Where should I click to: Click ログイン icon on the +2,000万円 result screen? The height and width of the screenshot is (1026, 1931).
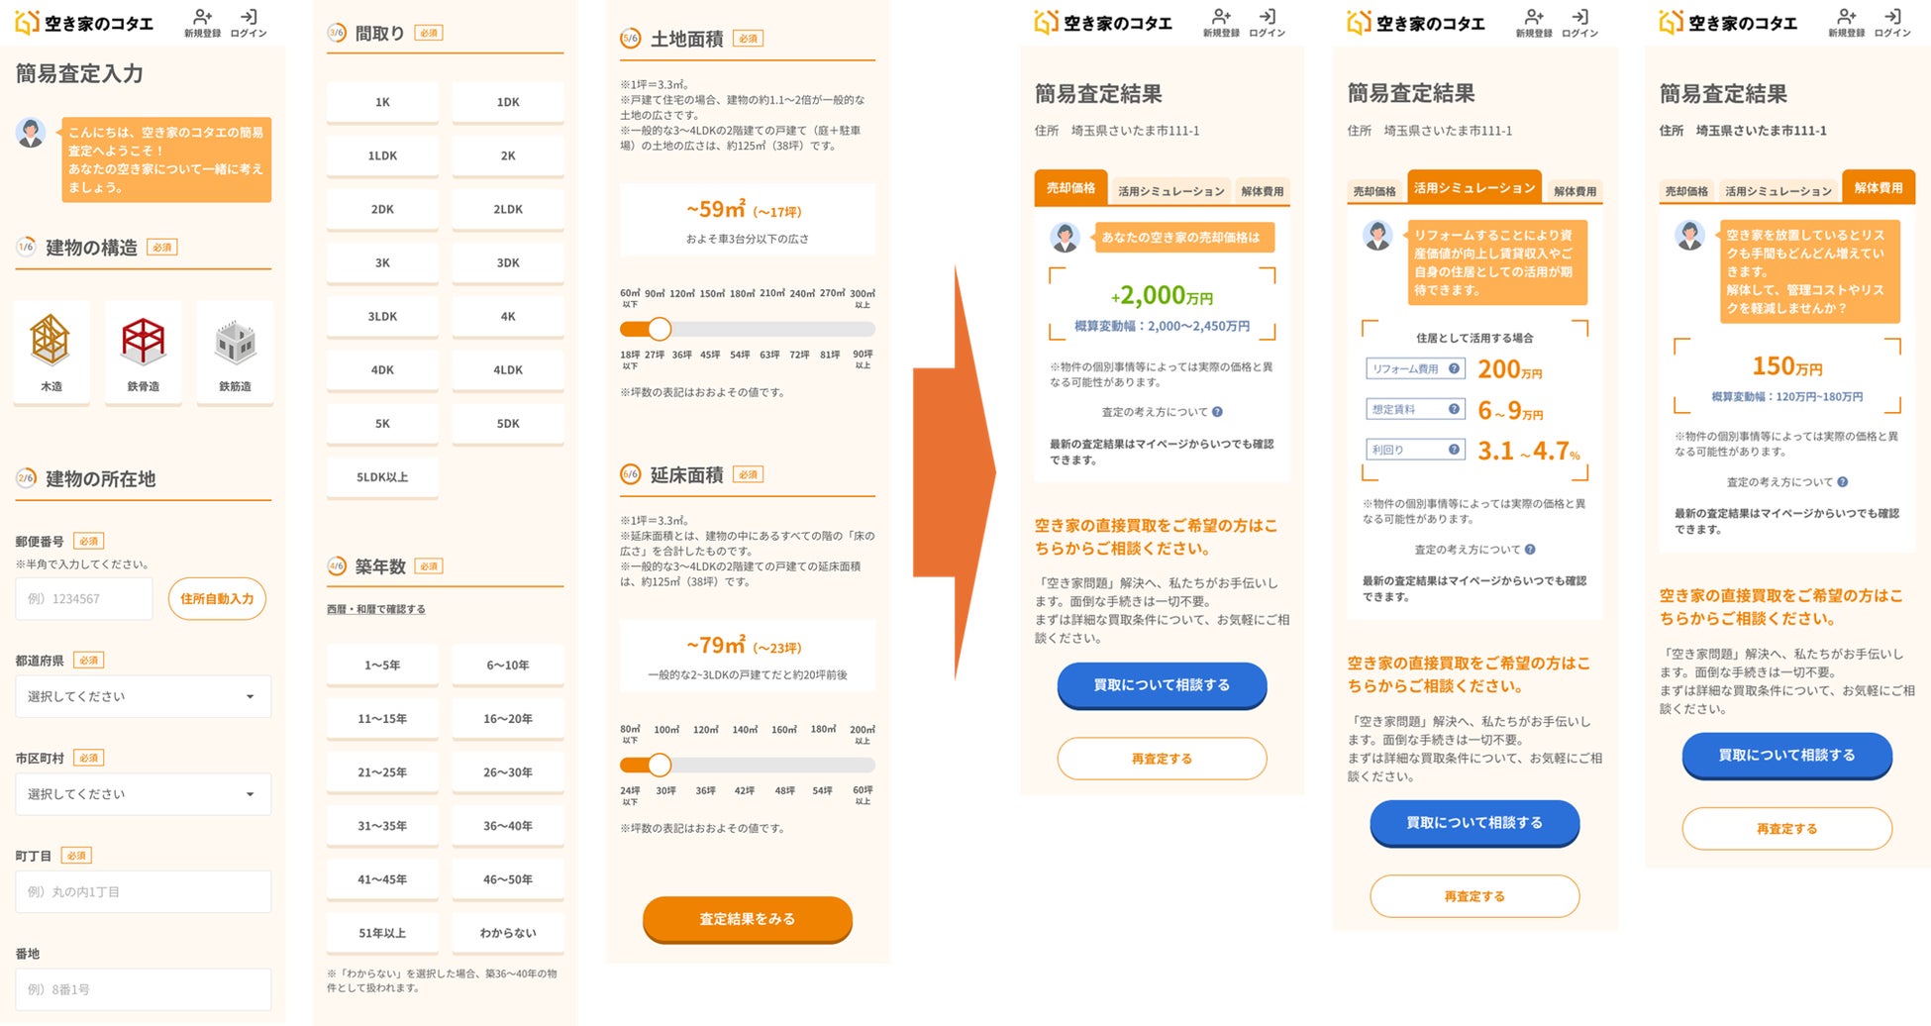[1268, 23]
